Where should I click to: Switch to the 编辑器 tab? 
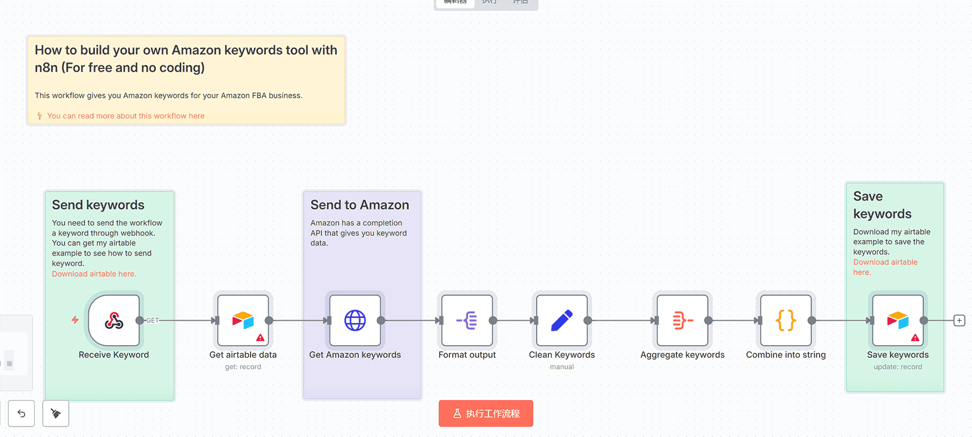(x=455, y=2)
